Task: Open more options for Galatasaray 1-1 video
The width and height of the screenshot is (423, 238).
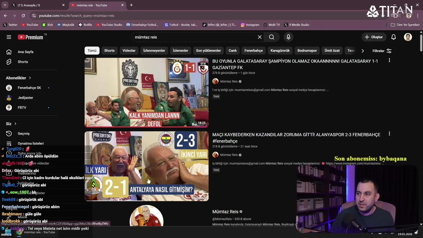Action: (389, 60)
